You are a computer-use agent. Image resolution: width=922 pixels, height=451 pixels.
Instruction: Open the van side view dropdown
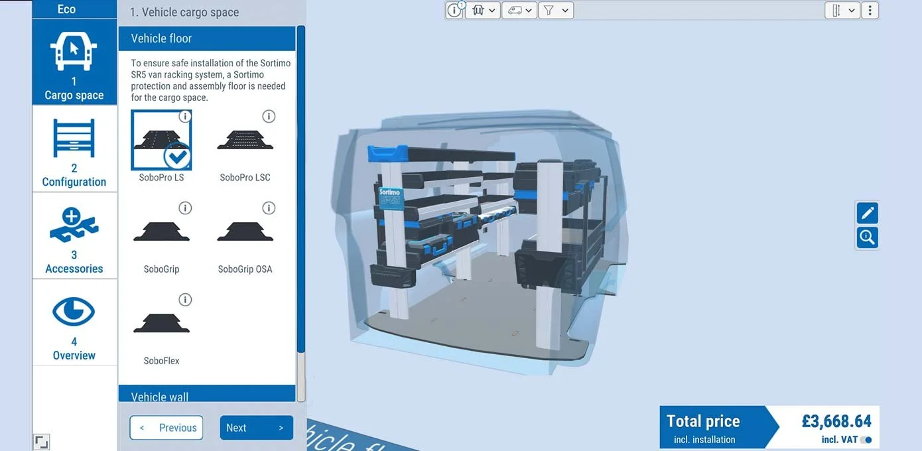pyautogui.click(x=519, y=10)
